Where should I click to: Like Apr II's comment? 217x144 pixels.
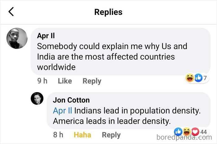pos(65,81)
